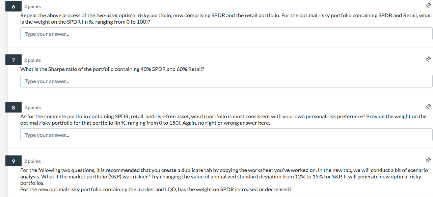
Task: Select the question 8 number badge
Action: (x=13, y=107)
